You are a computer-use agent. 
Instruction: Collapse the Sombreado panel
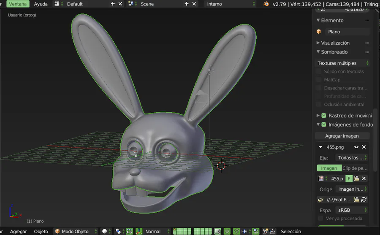318,51
